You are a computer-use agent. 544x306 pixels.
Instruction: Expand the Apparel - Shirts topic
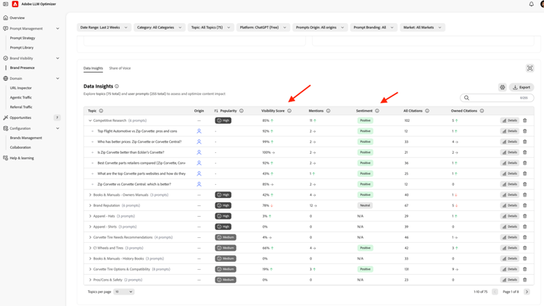(90, 227)
